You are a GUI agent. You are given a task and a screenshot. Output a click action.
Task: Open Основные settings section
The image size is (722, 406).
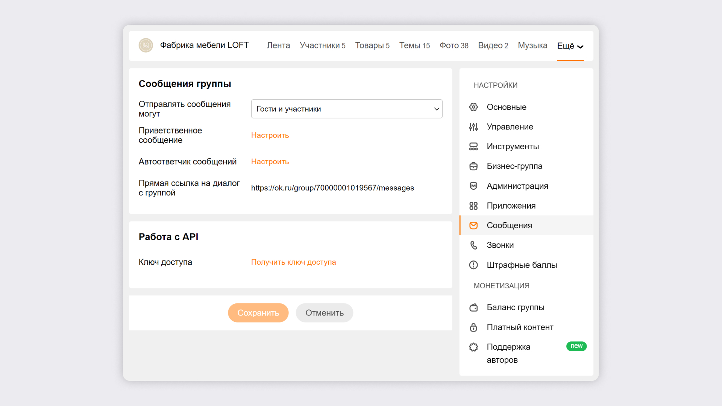point(506,107)
